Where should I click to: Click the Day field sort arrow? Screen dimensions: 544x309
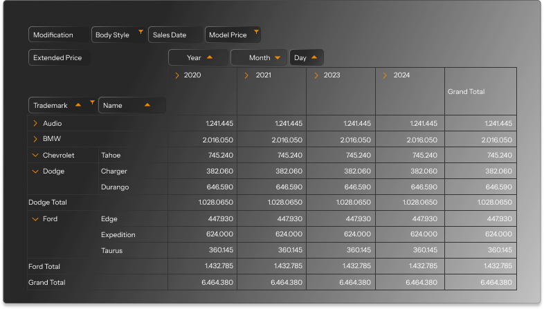pyautogui.click(x=314, y=58)
